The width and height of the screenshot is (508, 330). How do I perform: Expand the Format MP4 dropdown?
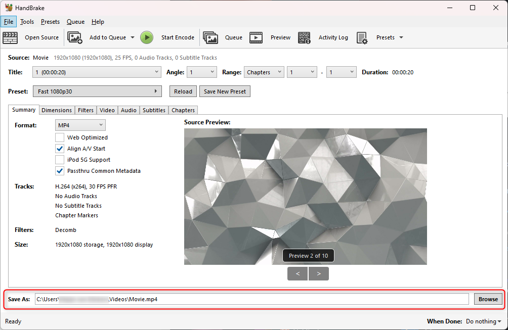(x=80, y=125)
